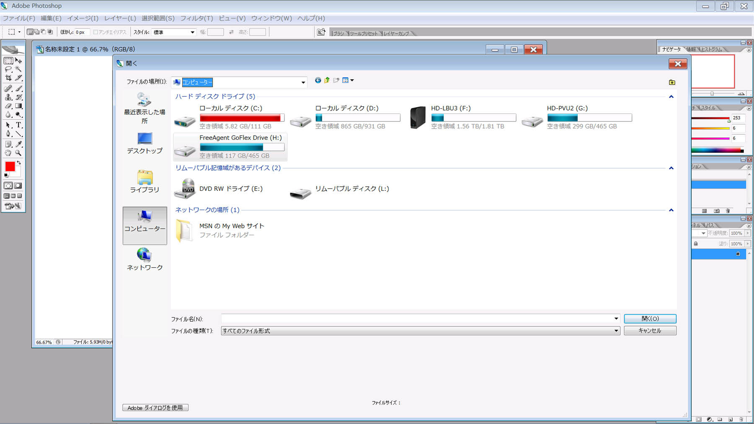754x424 pixels.
Task: Select the Dodge tool
Action: pos(18,115)
